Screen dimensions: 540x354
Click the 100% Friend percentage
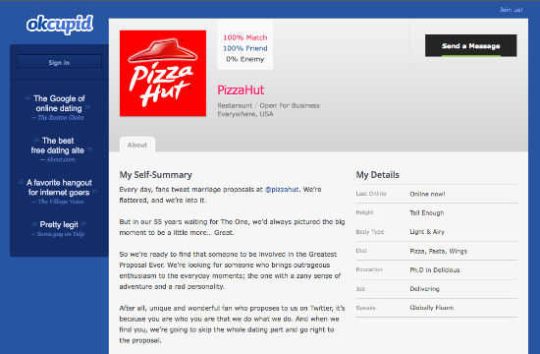[x=245, y=48]
